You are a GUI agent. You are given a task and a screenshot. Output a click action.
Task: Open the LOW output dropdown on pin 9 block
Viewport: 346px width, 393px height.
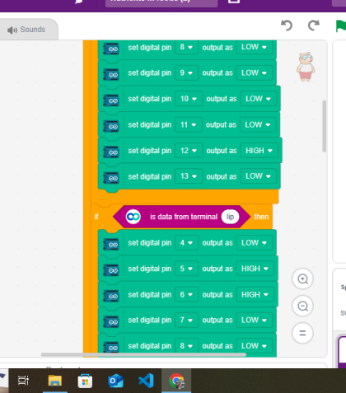tap(254, 73)
